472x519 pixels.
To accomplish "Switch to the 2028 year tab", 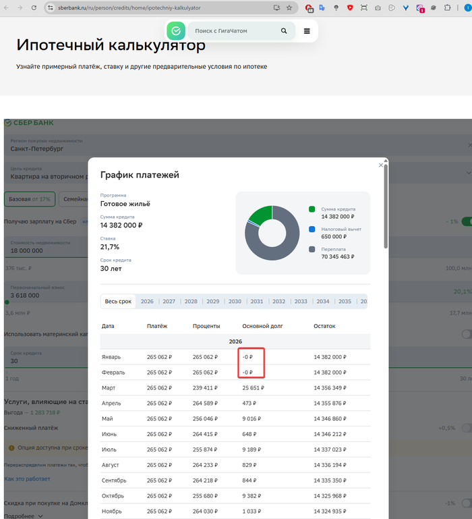I will click(x=191, y=302).
